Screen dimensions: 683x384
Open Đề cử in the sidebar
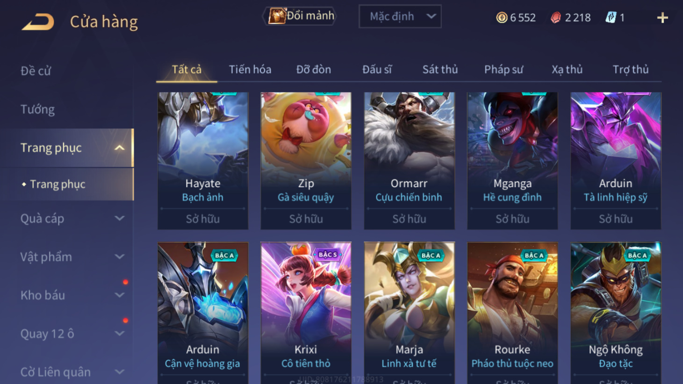(36, 71)
